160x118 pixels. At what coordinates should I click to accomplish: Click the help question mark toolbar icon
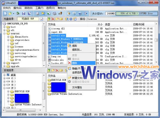tap(80, 13)
